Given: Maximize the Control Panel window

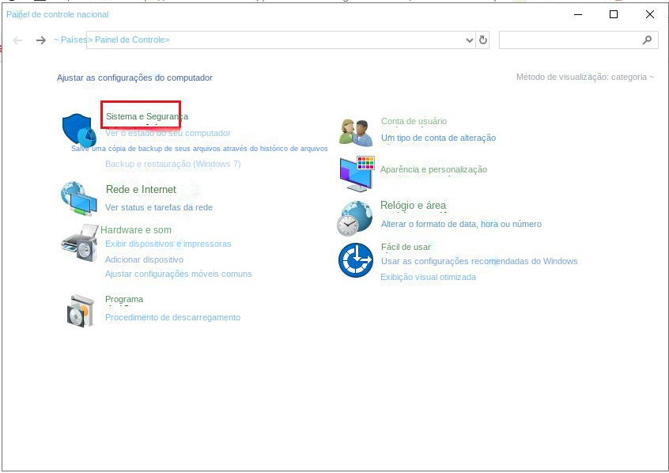Looking at the screenshot, I should coord(613,14).
